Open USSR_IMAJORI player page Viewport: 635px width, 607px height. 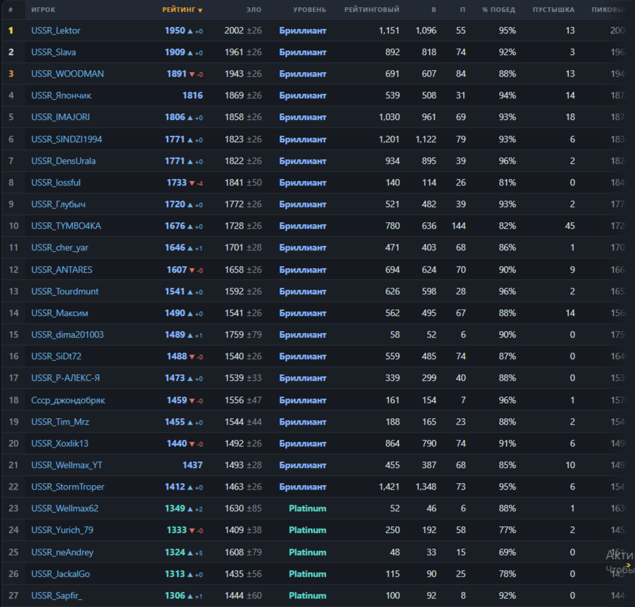coord(61,117)
